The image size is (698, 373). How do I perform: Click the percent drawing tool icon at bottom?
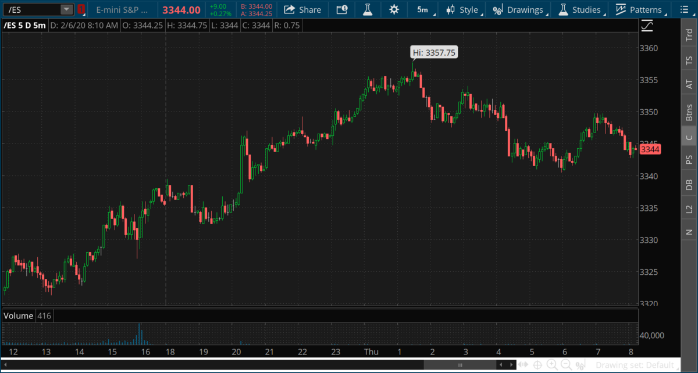point(580,365)
